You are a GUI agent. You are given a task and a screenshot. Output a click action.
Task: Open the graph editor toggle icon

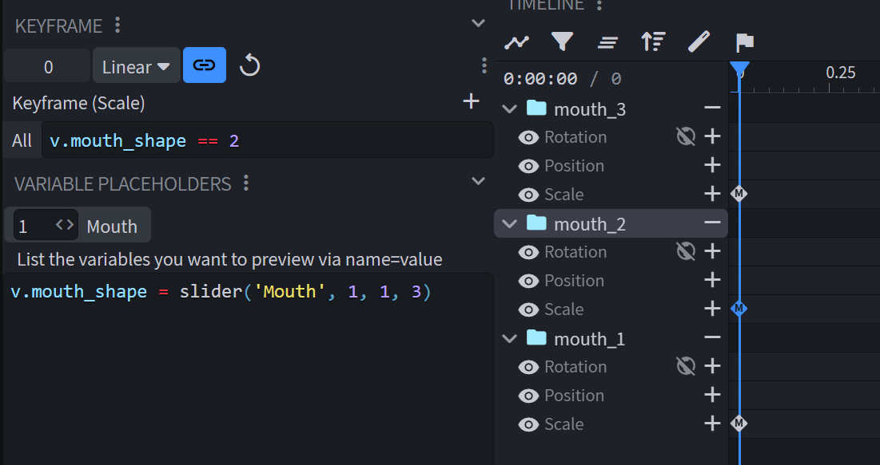tap(517, 41)
